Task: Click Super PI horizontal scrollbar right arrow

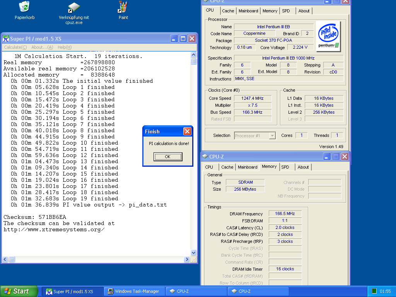Action: pos(187,259)
